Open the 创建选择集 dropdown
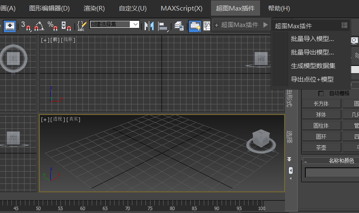 click(x=135, y=25)
